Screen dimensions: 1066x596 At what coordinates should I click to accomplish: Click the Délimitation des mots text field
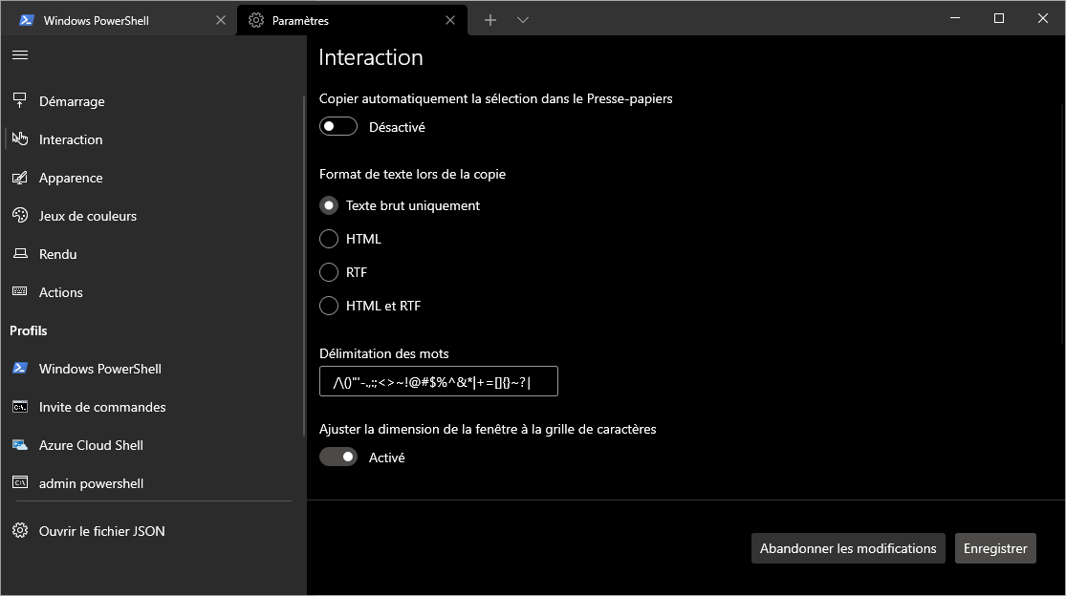coord(438,381)
